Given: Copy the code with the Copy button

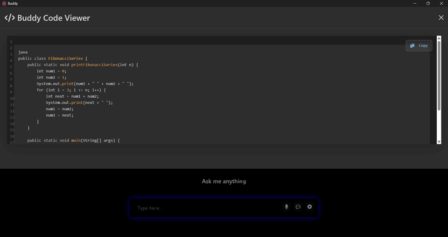Looking at the screenshot, I should pyautogui.click(x=419, y=45).
